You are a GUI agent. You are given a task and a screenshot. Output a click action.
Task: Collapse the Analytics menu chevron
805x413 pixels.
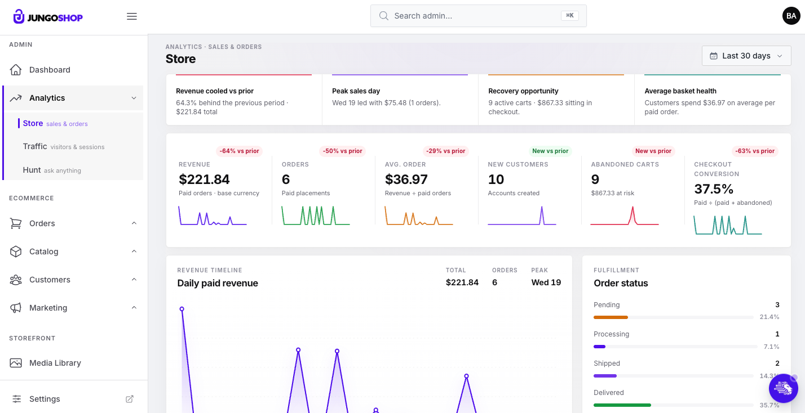[134, 98]
